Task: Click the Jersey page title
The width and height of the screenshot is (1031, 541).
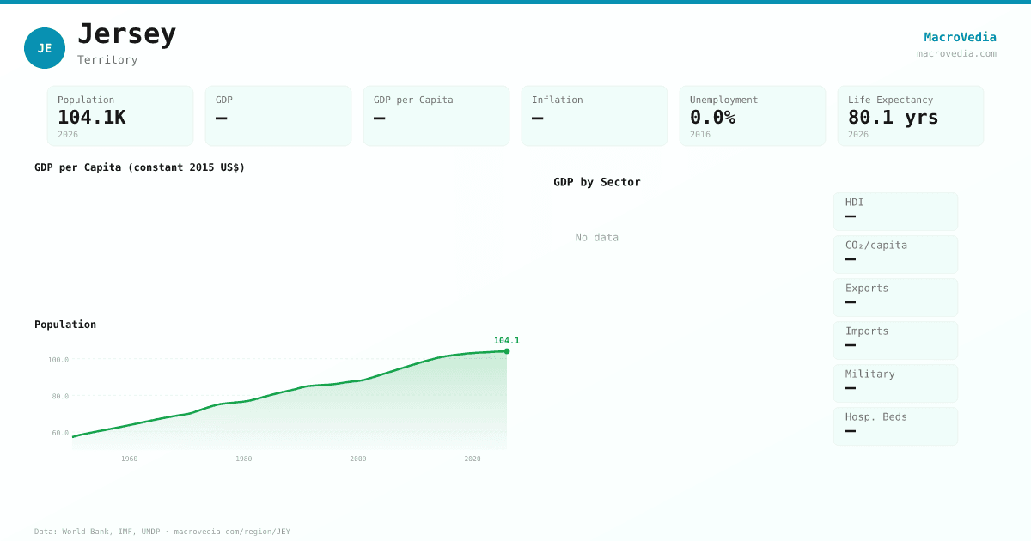Action: (127, 33)
